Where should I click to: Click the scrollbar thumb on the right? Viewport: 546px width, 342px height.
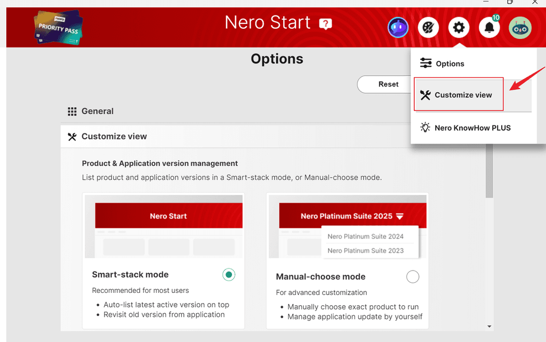(488, 176)
